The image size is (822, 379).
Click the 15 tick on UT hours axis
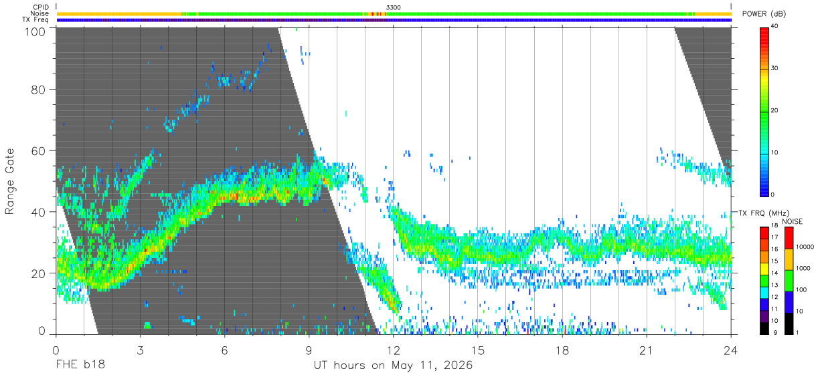tap(478, 350)
